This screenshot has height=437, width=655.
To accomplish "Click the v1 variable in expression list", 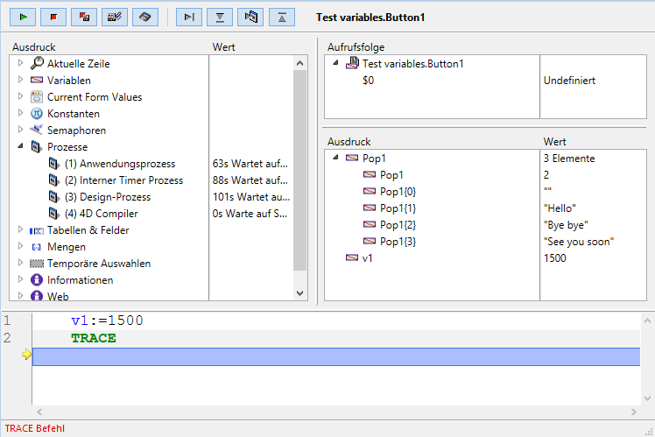I will click(x=368, y=258).
